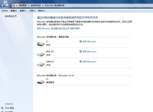
Task: Click the blue page title about encrypting drives
Action: tap(67, 18)
